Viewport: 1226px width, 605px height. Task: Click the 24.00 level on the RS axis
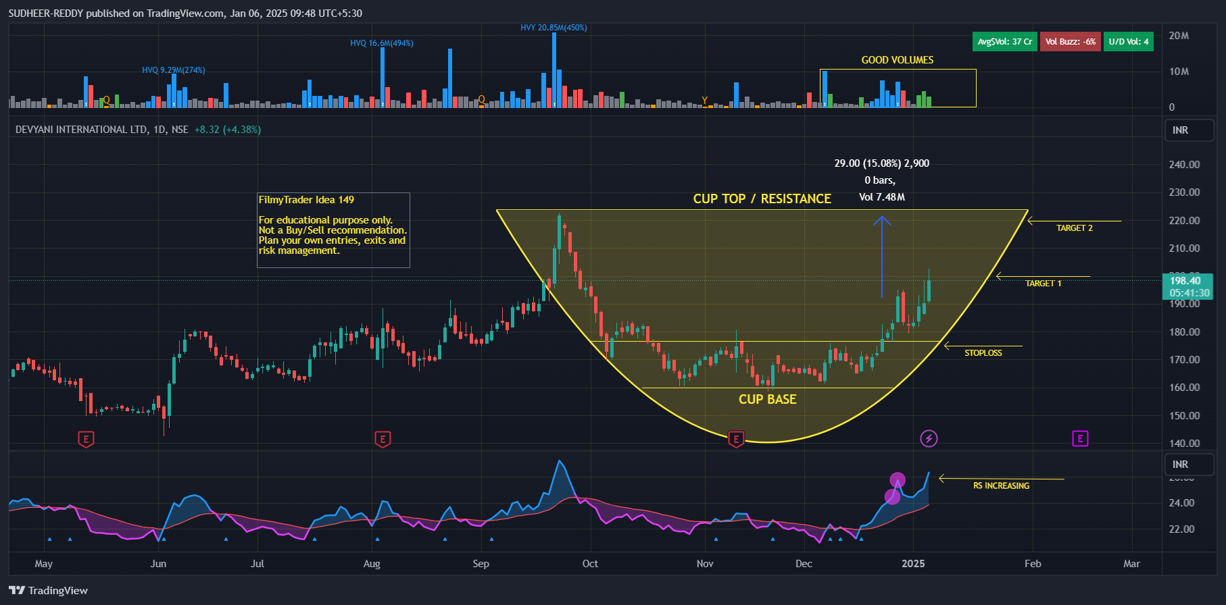click(1182, 503)
